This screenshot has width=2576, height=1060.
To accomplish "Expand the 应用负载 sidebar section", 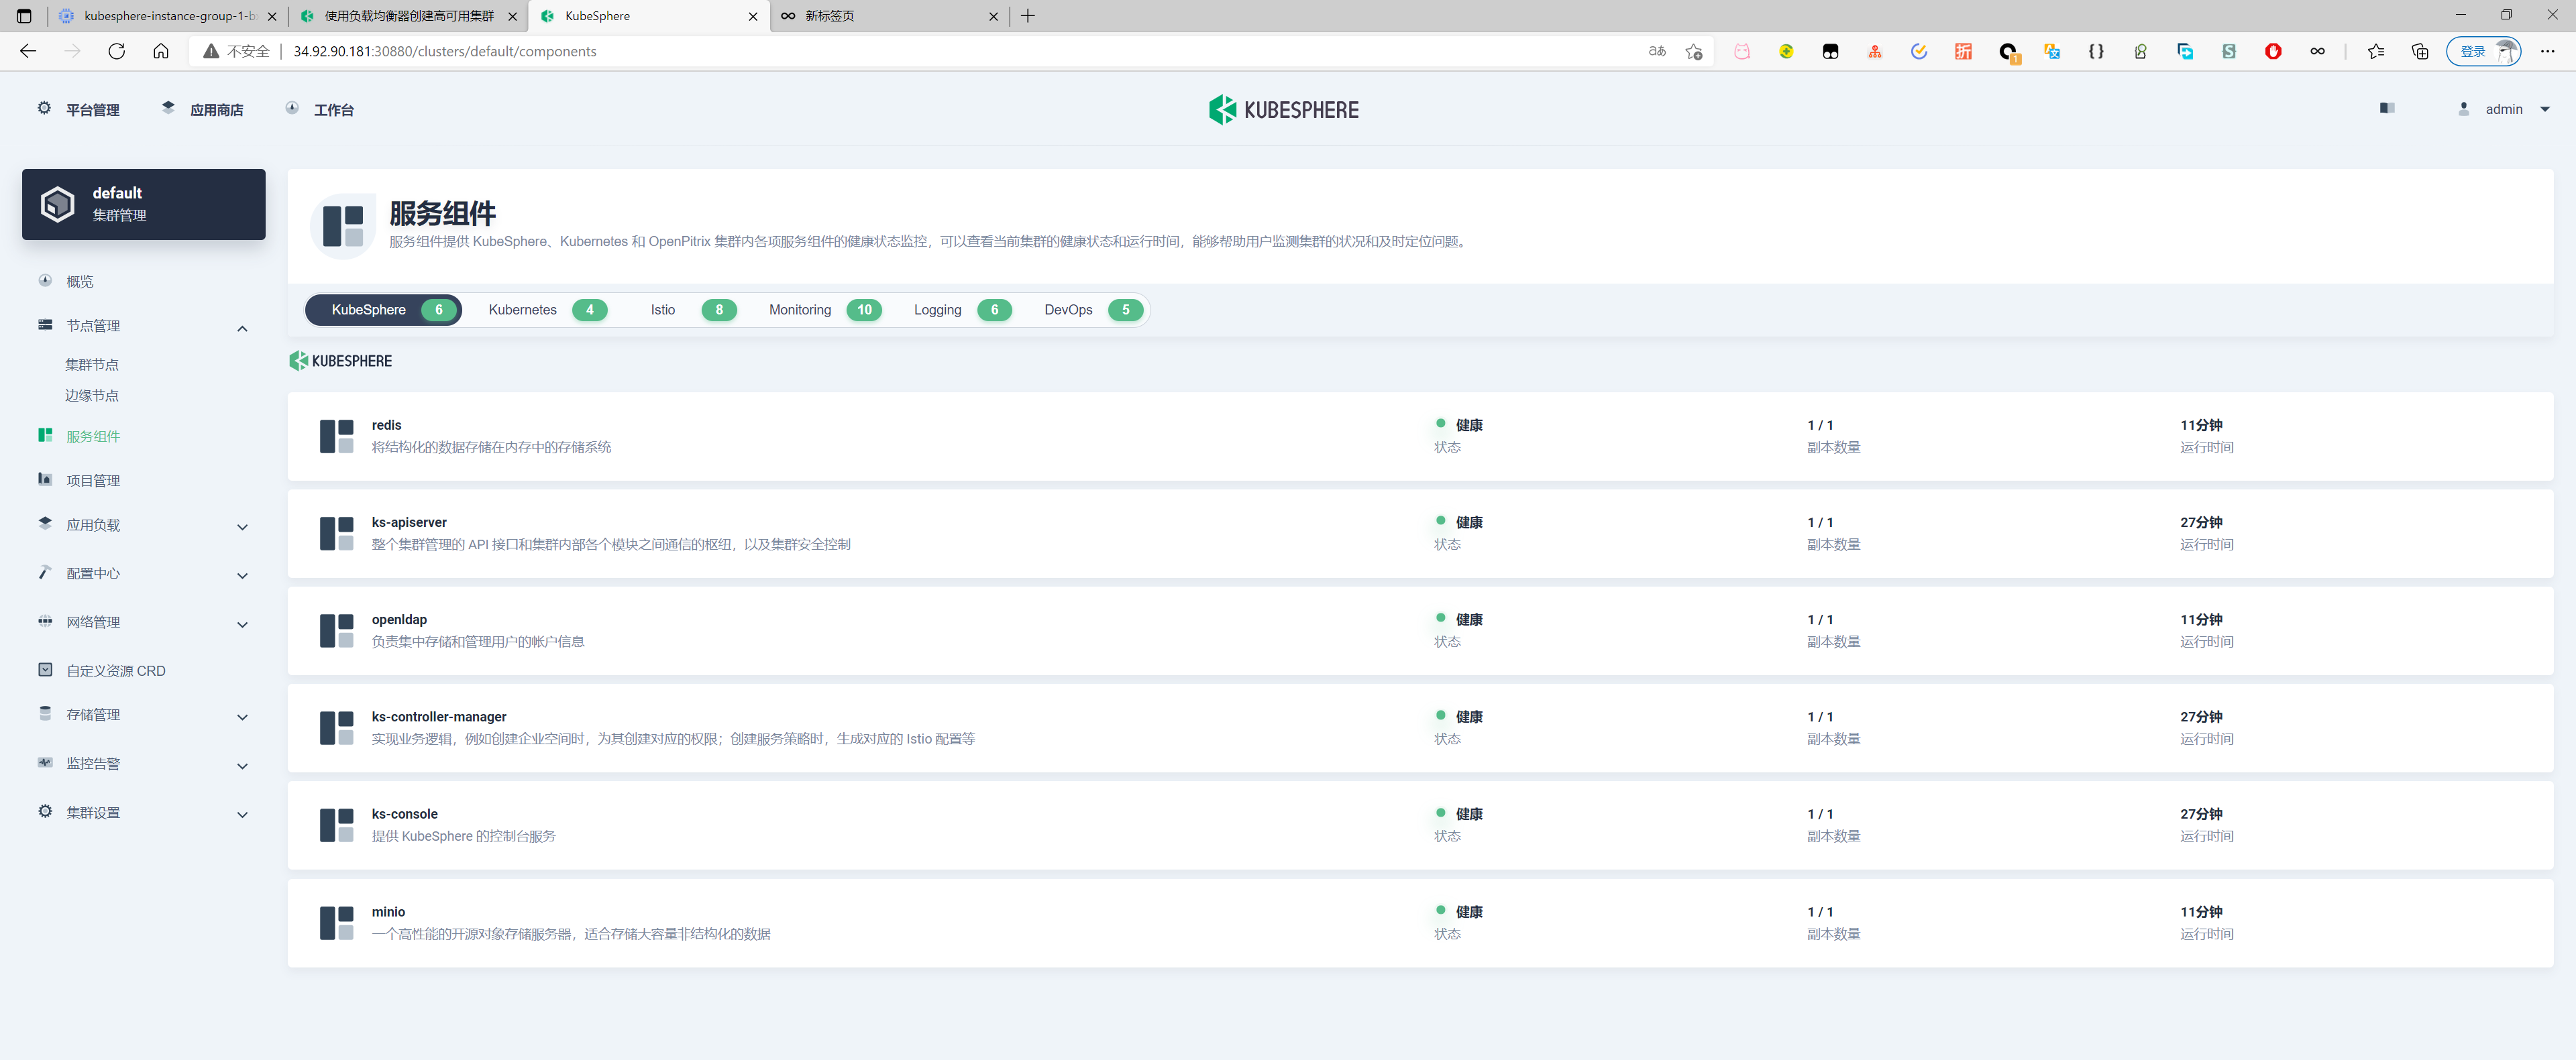I will pyautogui.click(x=242, y=526).
